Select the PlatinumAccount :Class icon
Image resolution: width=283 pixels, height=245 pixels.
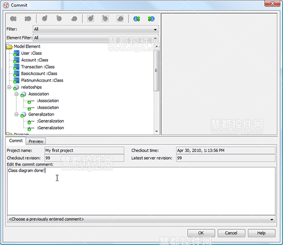[x=16, y=81]
